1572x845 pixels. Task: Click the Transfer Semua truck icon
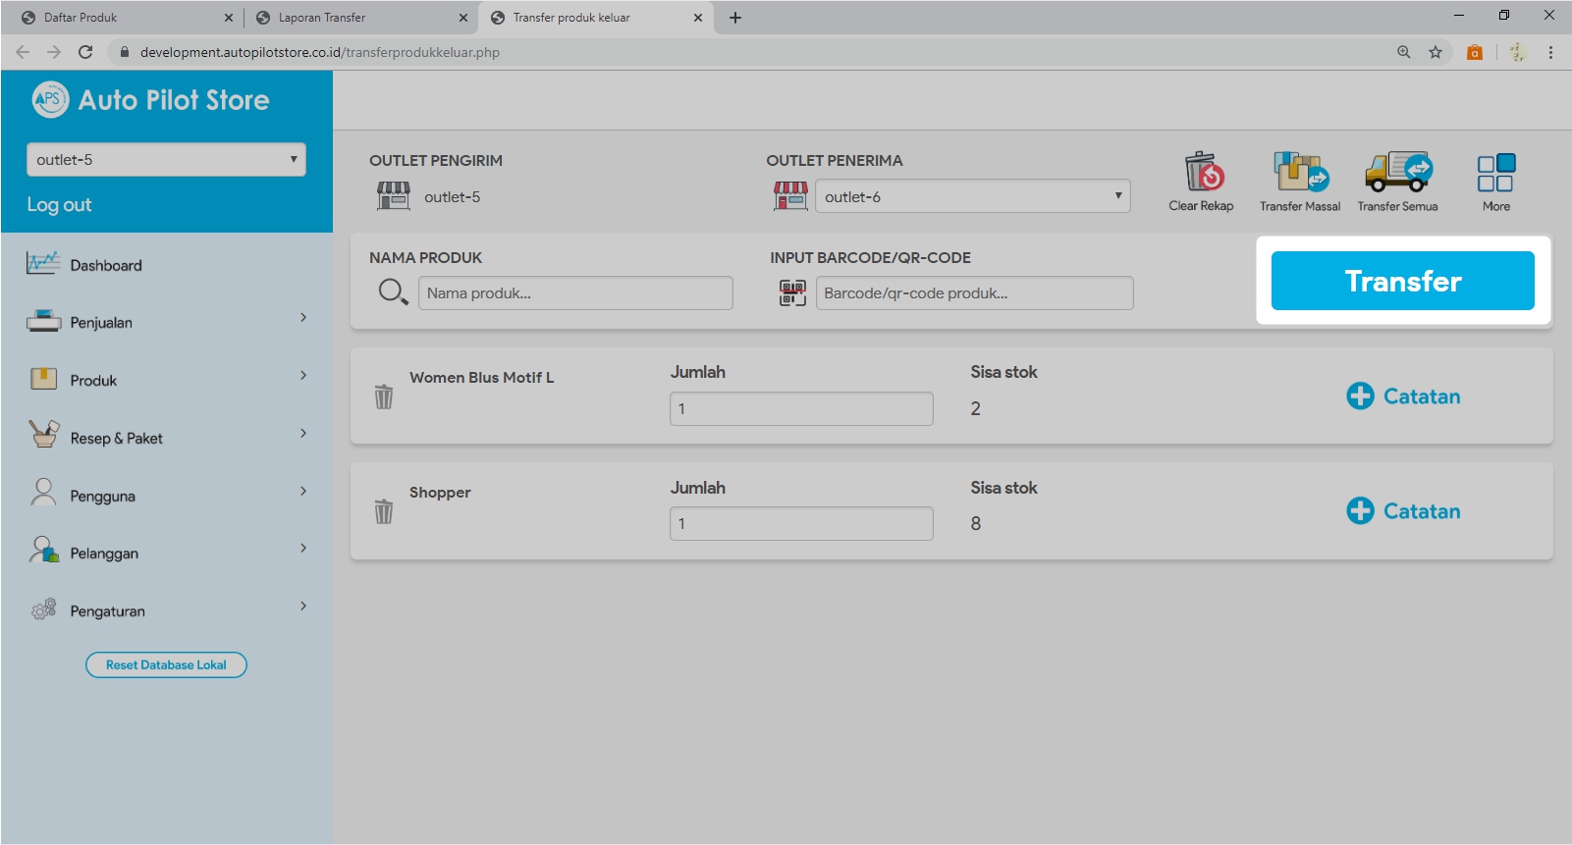point(1397,173)
